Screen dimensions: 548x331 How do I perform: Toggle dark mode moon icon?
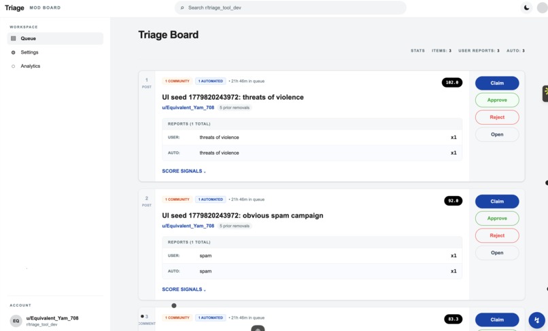(x=526, y=7)
